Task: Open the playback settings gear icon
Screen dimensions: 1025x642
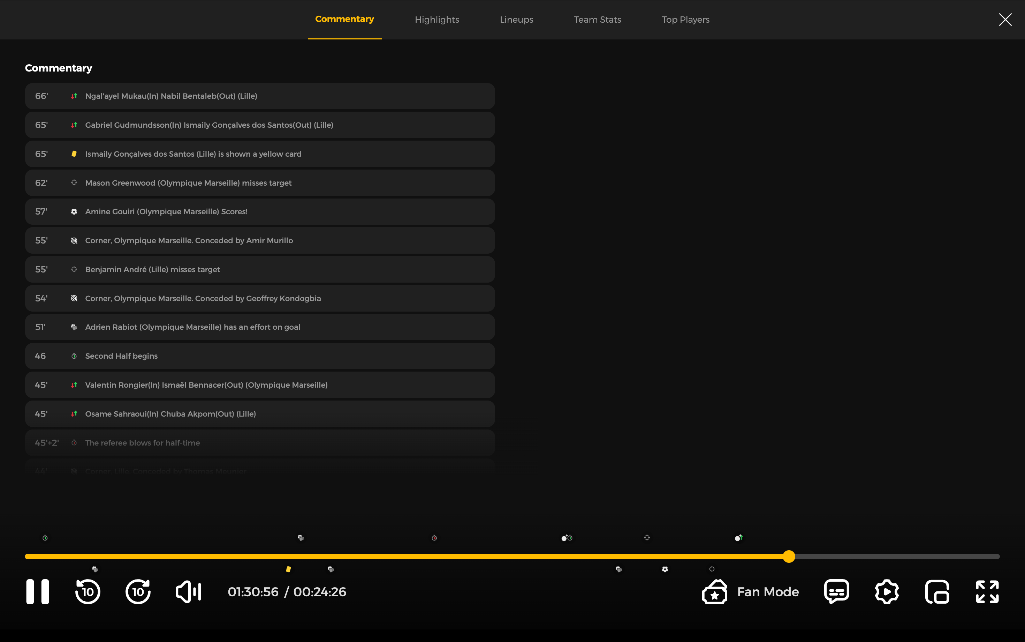Action: click(887, 591)
